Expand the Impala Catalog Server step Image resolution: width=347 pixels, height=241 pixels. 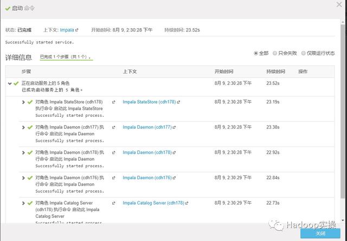tap(23, 203)
